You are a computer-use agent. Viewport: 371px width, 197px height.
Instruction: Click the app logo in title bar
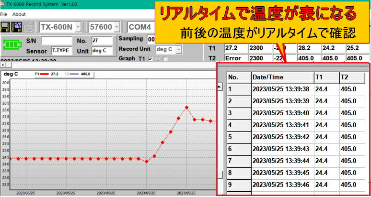pos(3,4)
